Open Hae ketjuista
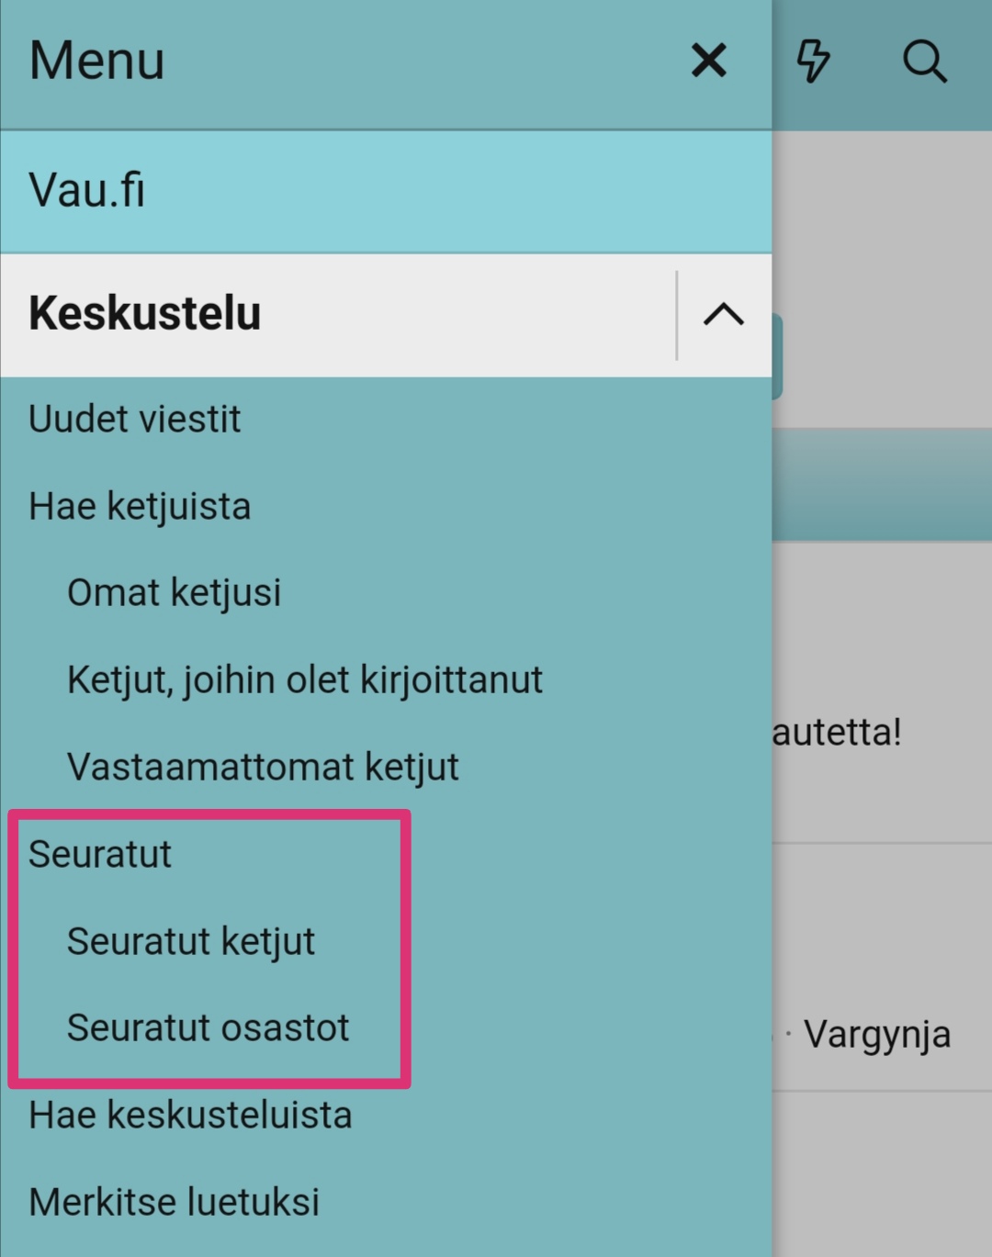The height and width of the screenshot is (1257, 992). click(x=138, y=506)
